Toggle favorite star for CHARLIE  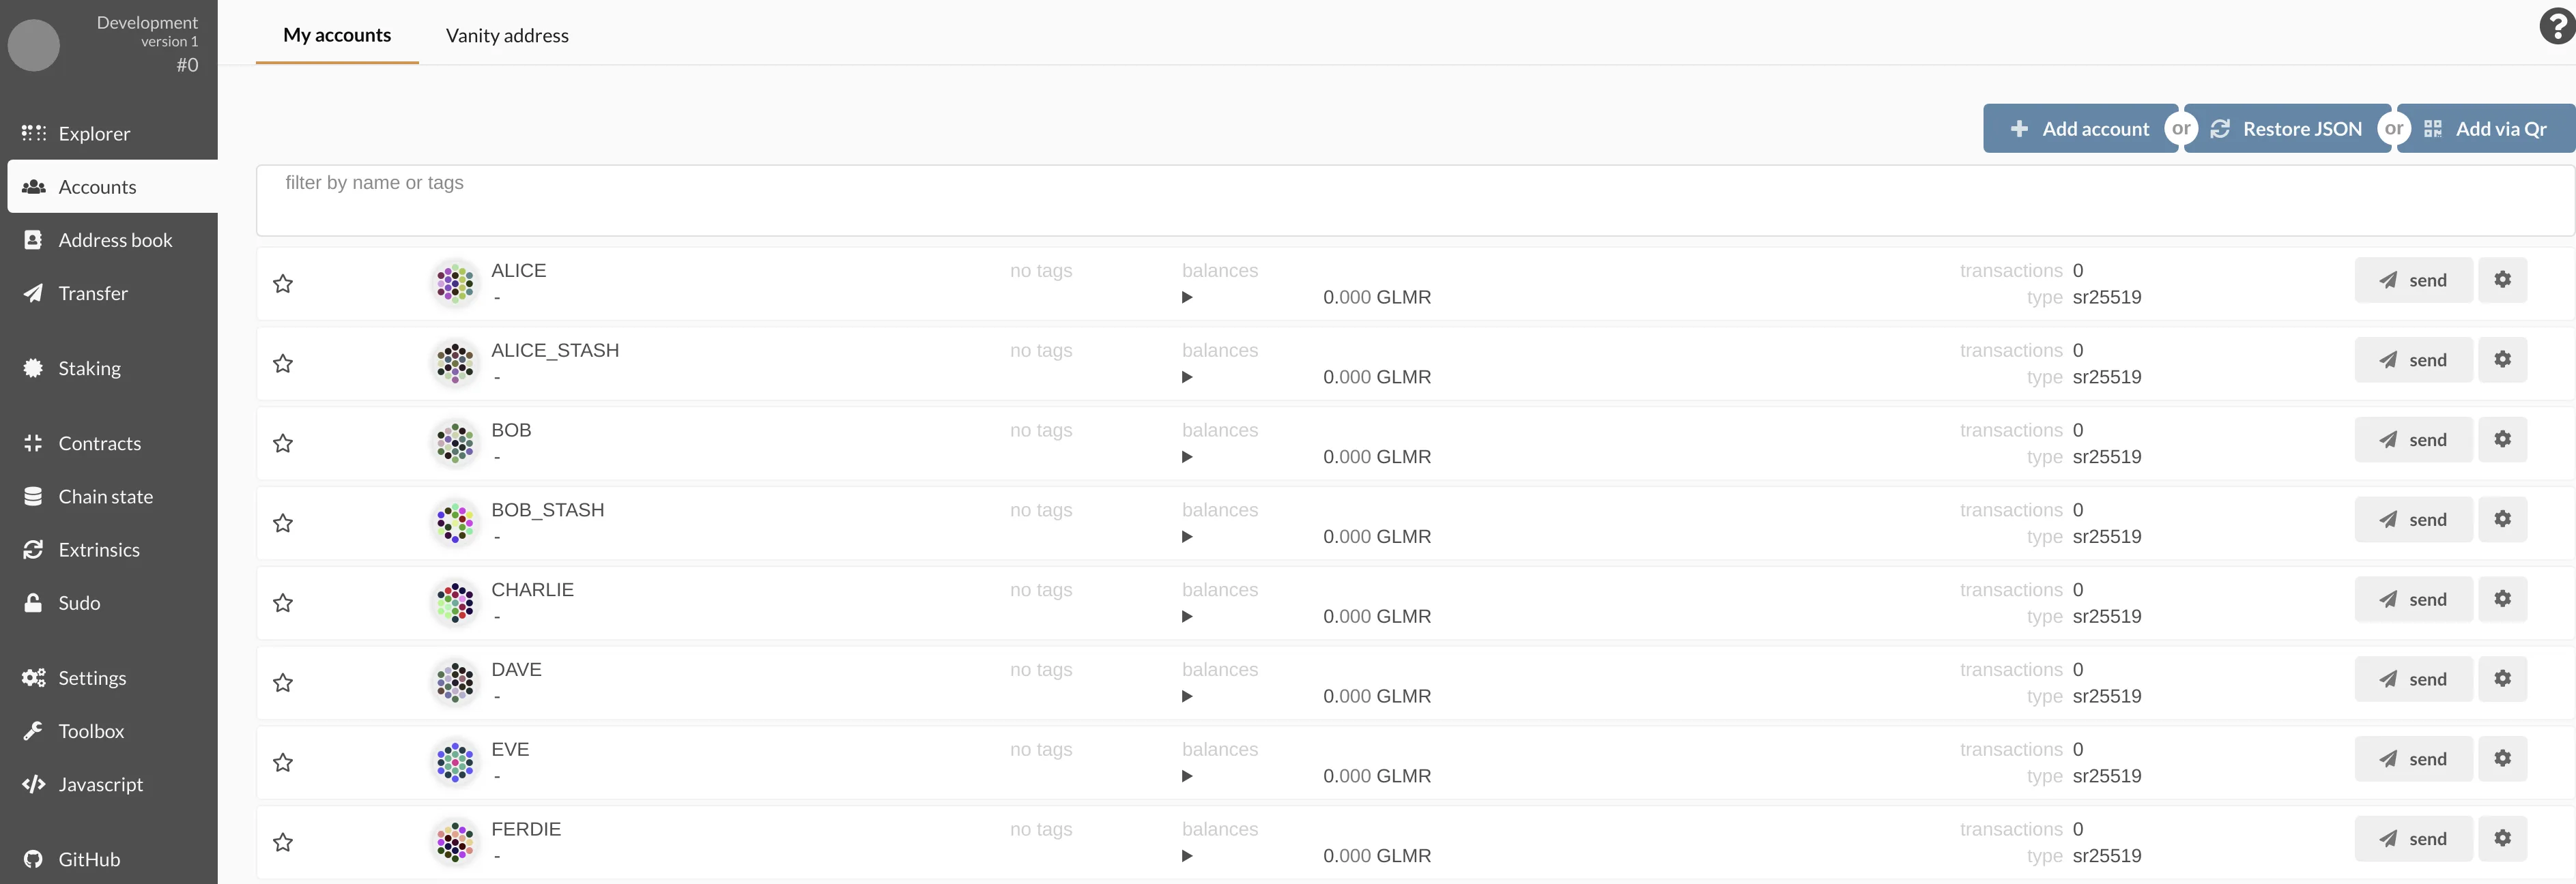point(283,604)
